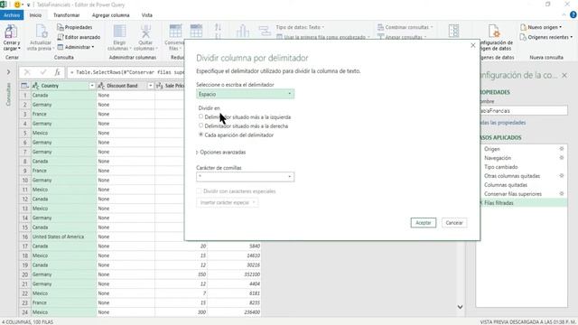Expand Opciones avanzadas section
Viewport: 578px width, 325px height.
pyautogui.click(x=221, y=153)
